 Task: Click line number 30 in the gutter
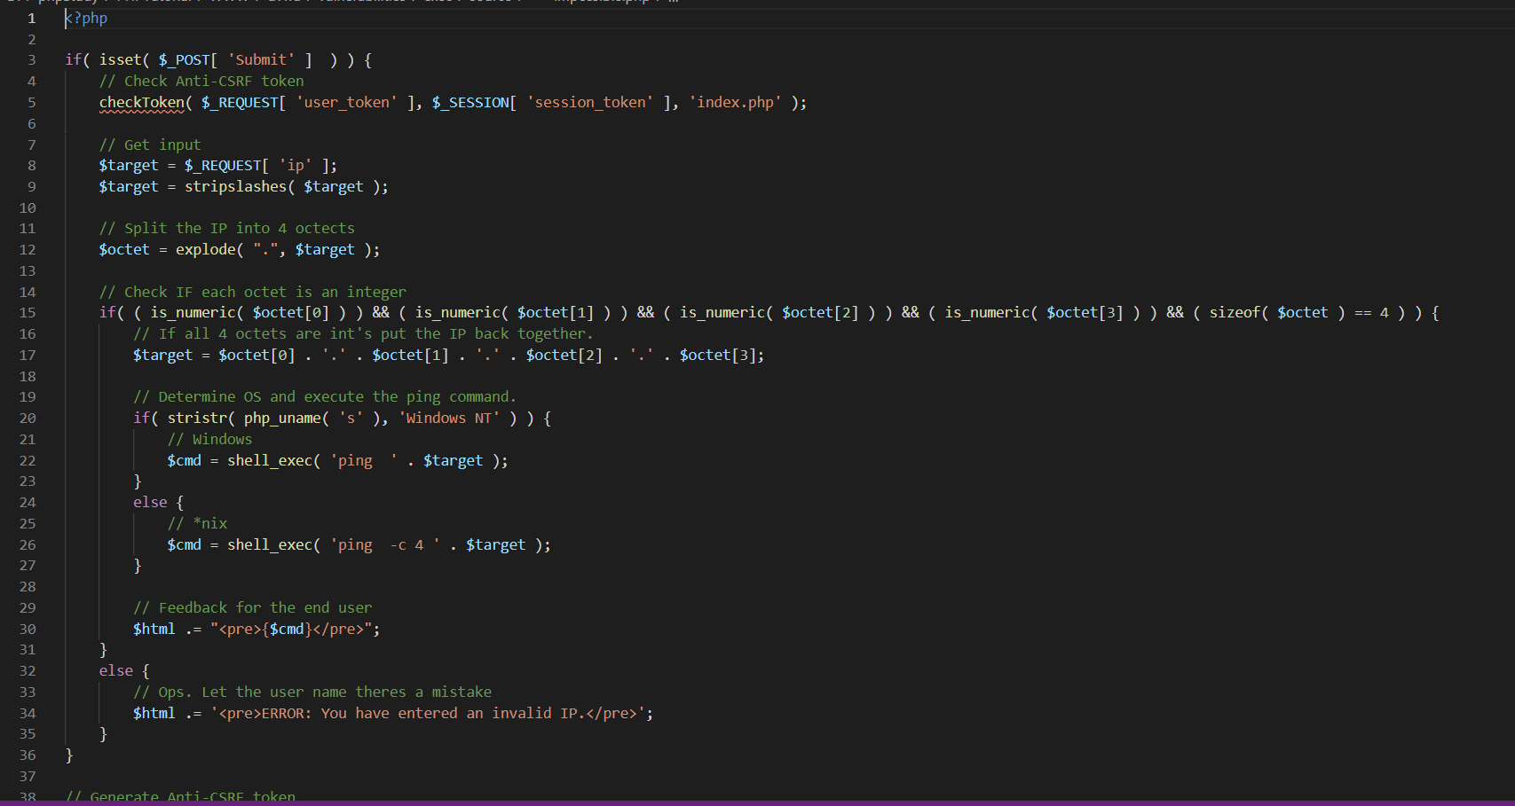click(x=28, y=630)
